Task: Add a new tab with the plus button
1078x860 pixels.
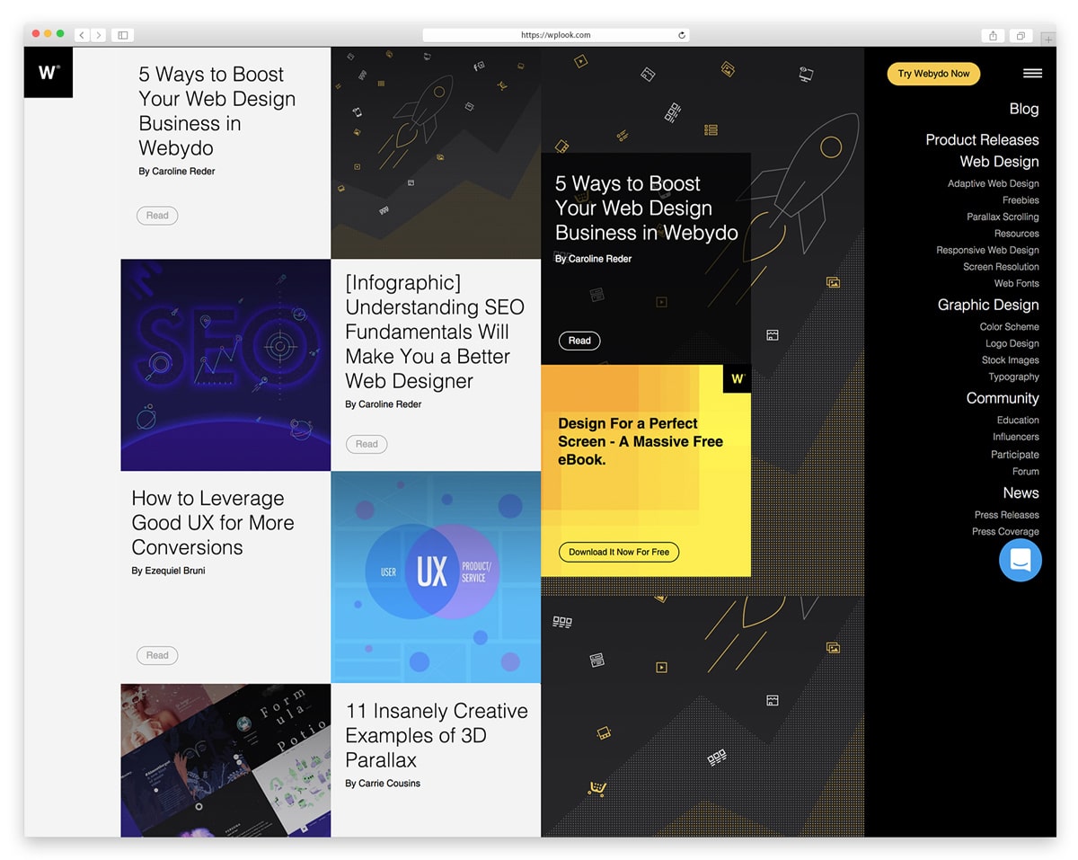Action: click(1047, 40)
